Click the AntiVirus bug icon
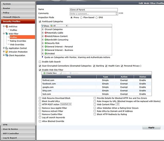This screenshot has height=141, width=164. (x=7, y=26)
